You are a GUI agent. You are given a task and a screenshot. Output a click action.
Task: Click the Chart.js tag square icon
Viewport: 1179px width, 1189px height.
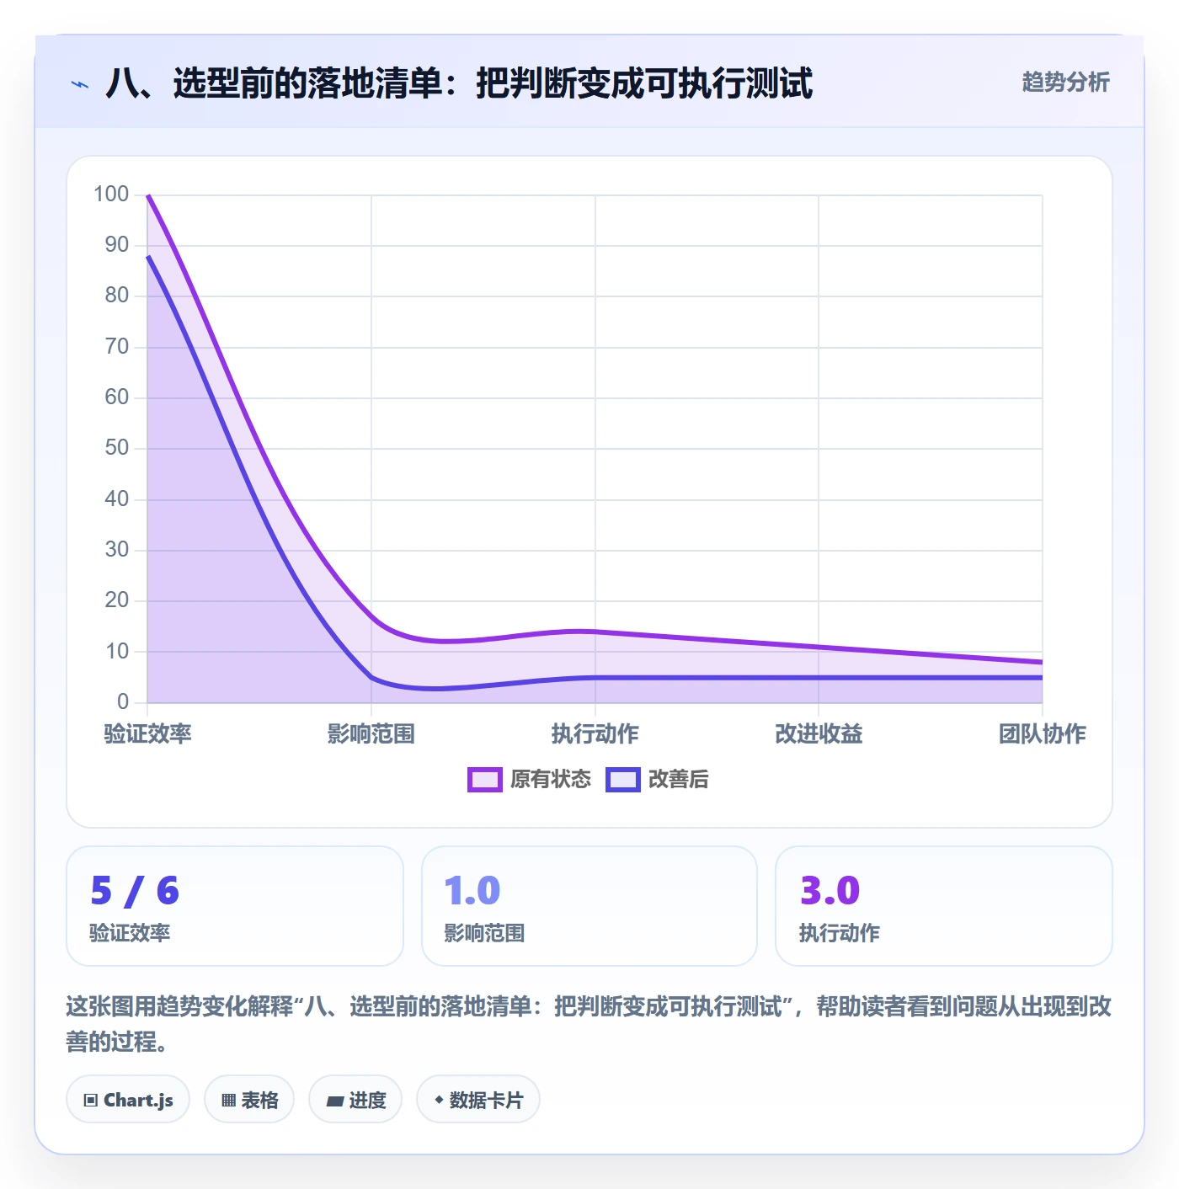coord(91,1101)
